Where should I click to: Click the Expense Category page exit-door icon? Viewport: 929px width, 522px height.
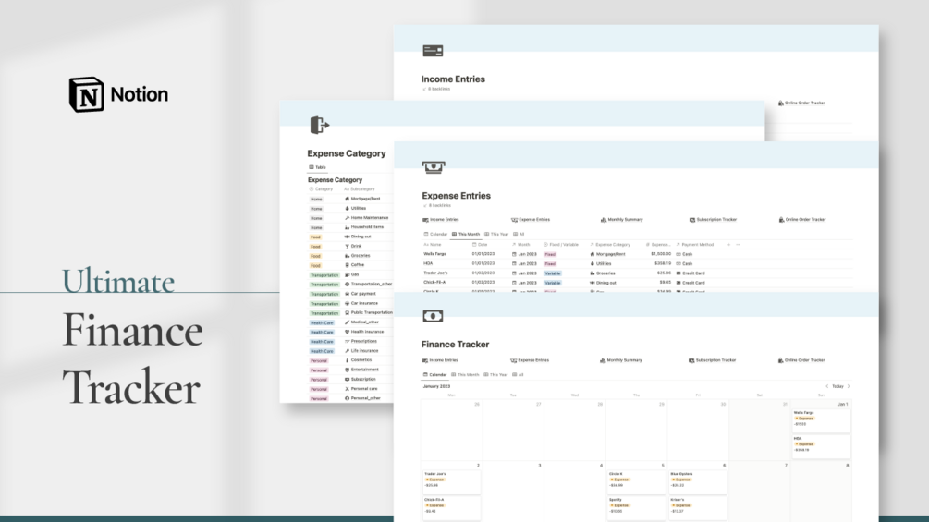(319, 125)
